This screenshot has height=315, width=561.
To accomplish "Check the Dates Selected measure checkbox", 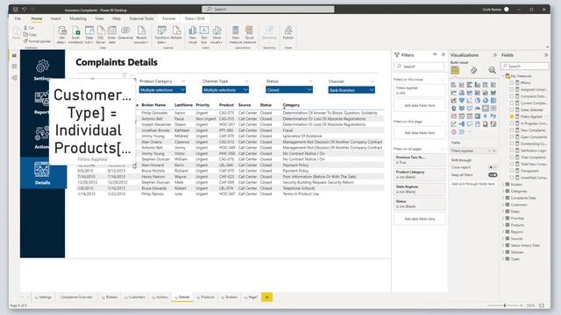I will pyautogui.click(x=512, y=109).
